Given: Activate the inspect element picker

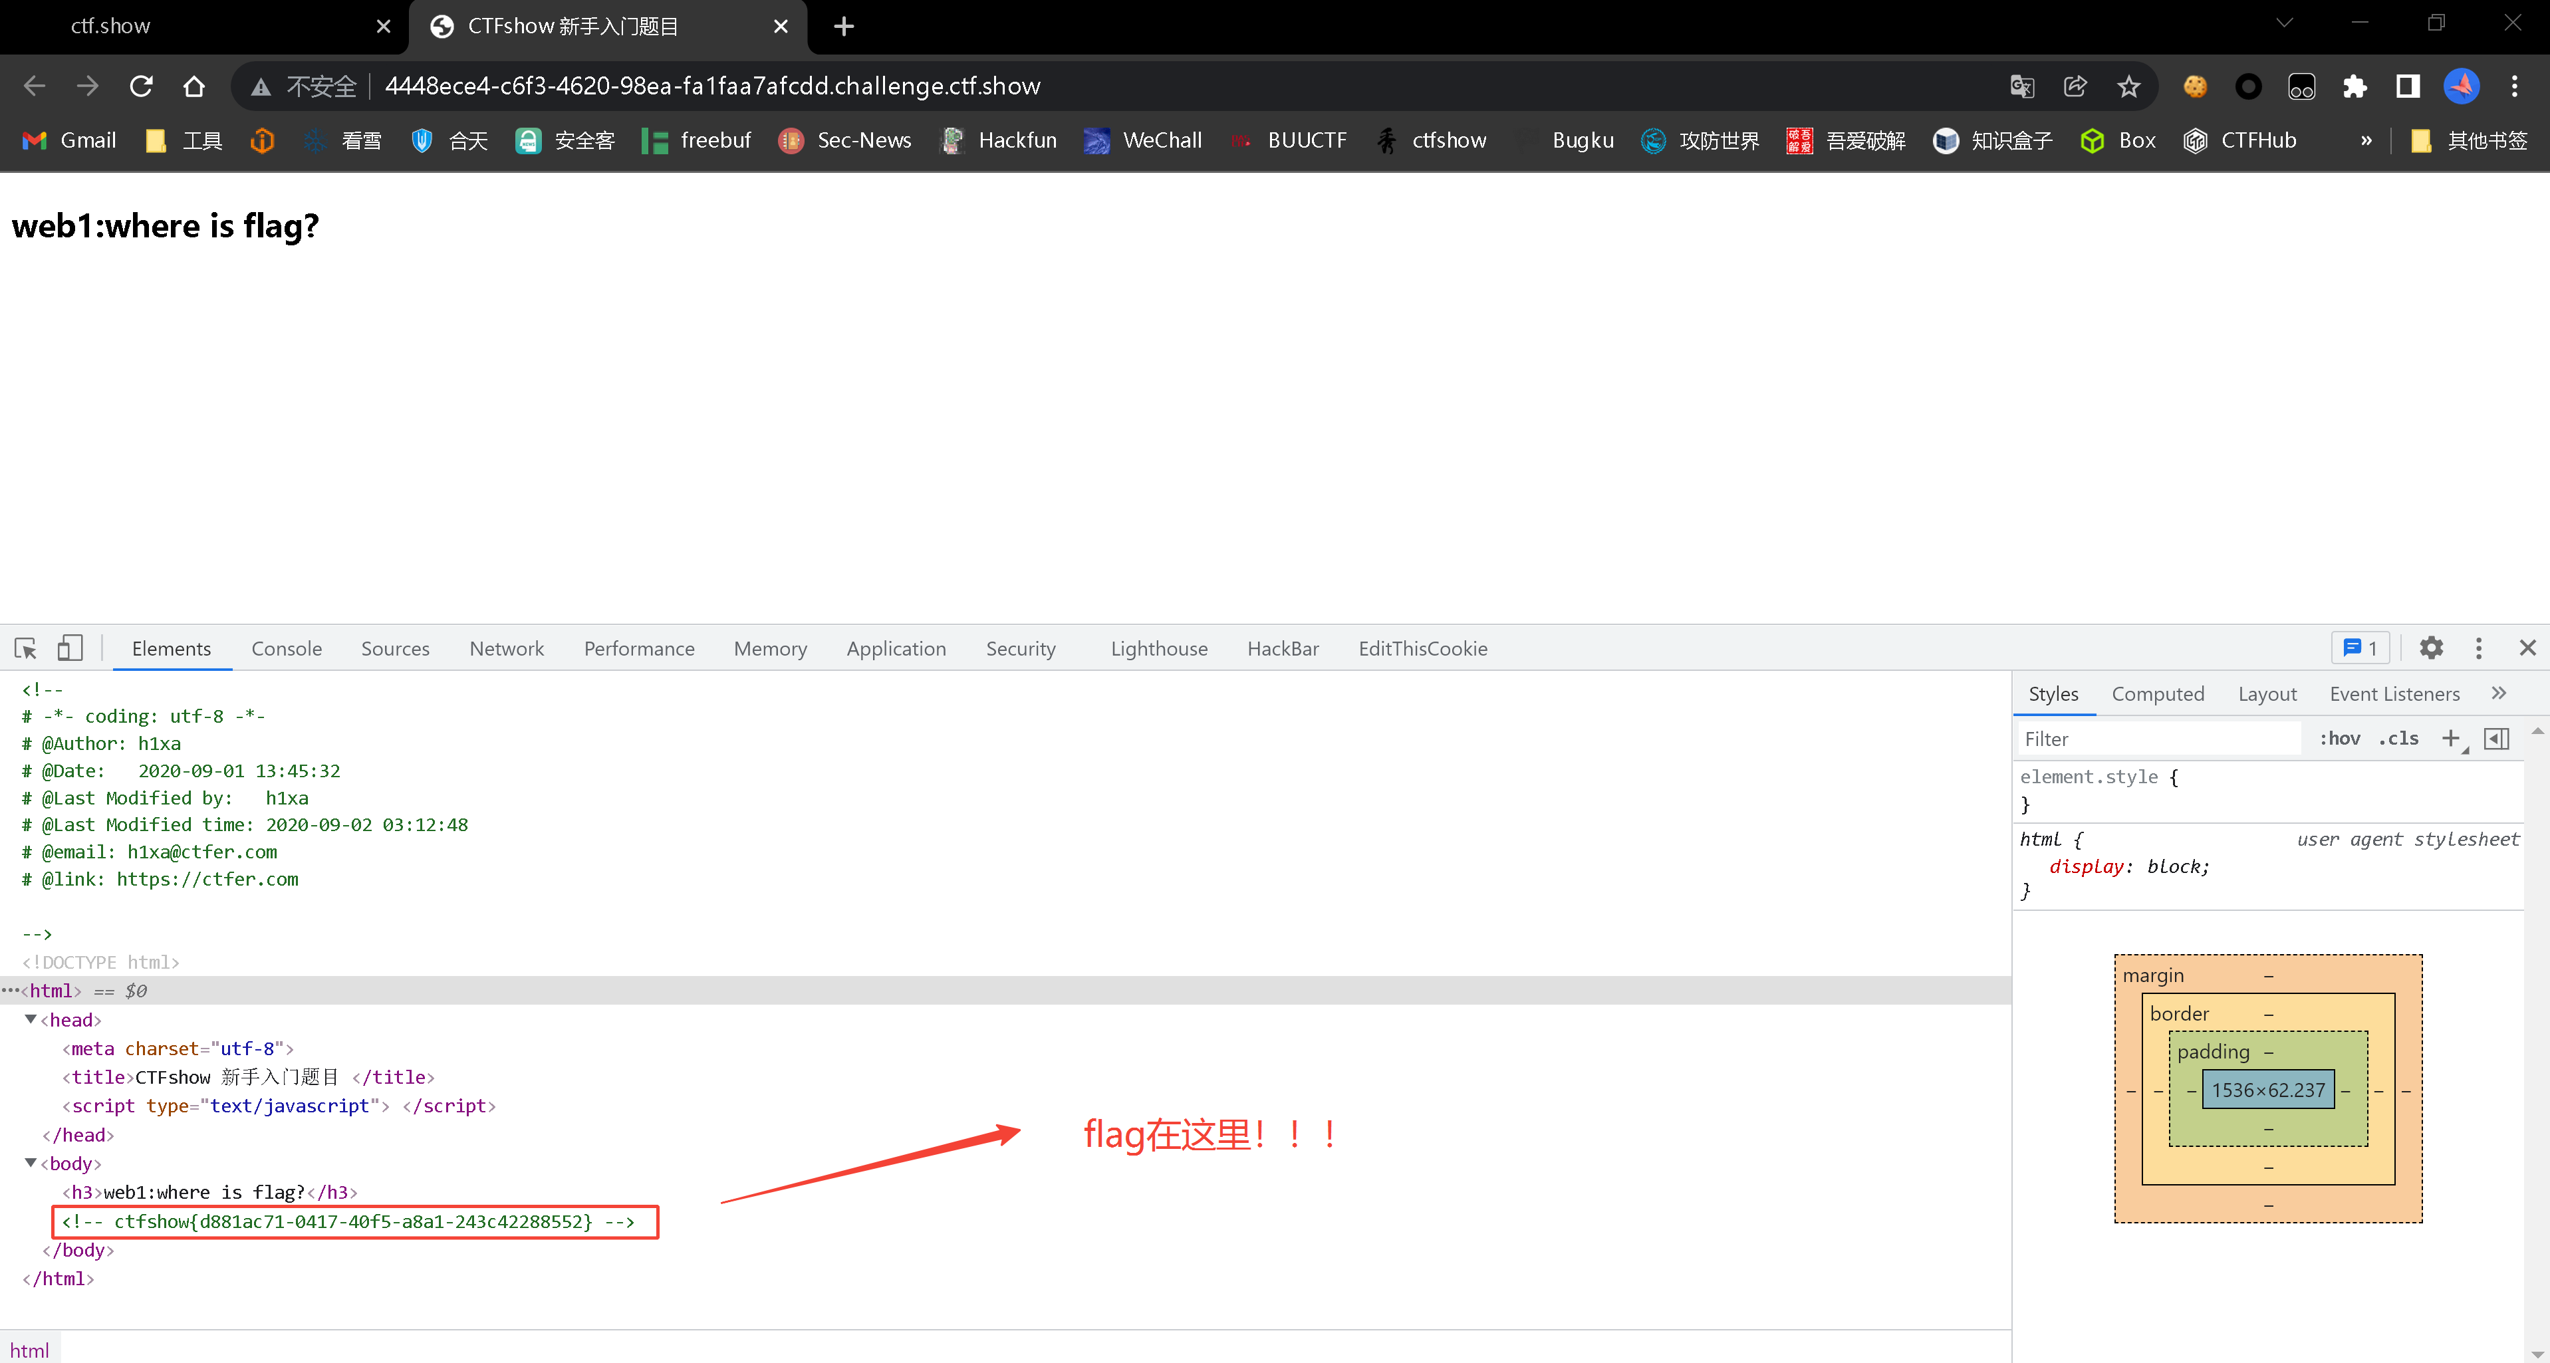Looking at the screenshot, I should [26, 648].
